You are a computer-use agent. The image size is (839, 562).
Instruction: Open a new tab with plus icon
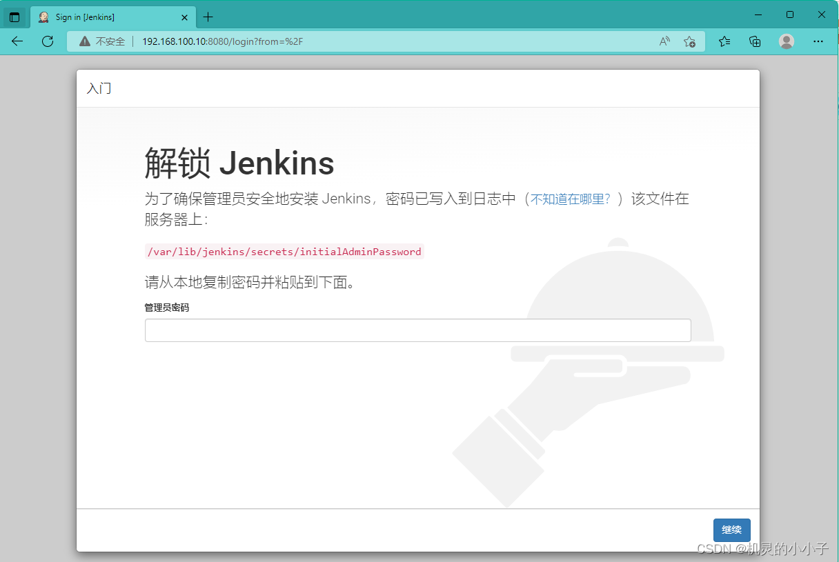click(208, 17)
